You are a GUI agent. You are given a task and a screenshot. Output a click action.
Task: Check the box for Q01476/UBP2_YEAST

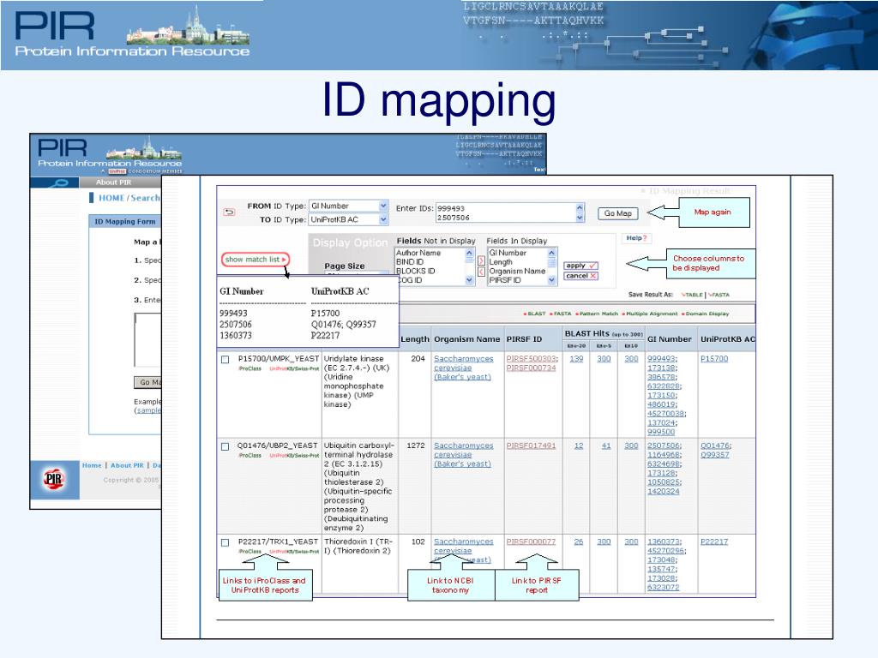(226, 446)
